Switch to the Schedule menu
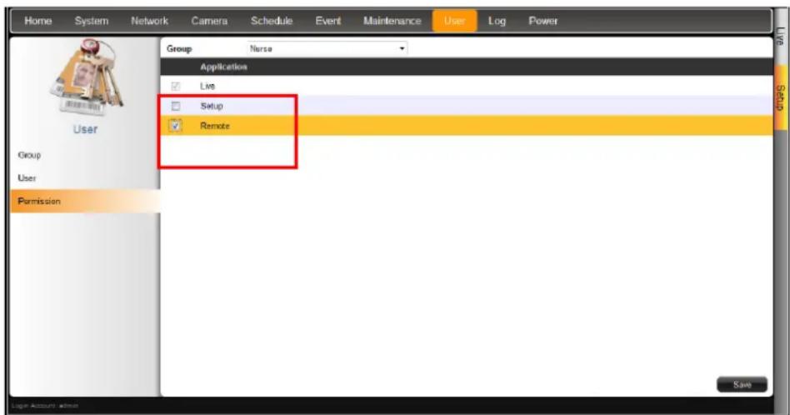Viewport: 790px width, 415px height. coord(272,21)
